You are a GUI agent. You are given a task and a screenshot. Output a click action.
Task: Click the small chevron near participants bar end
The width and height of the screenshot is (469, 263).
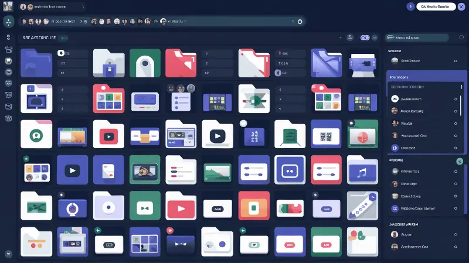[293, 21]
